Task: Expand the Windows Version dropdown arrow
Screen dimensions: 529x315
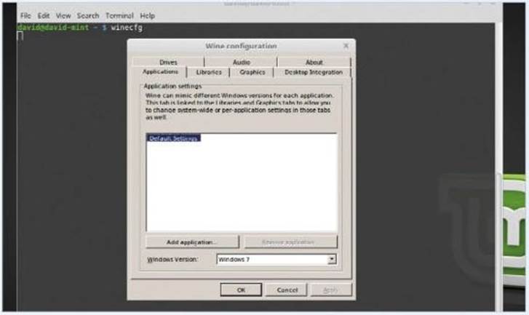Action: coord(332,259)
